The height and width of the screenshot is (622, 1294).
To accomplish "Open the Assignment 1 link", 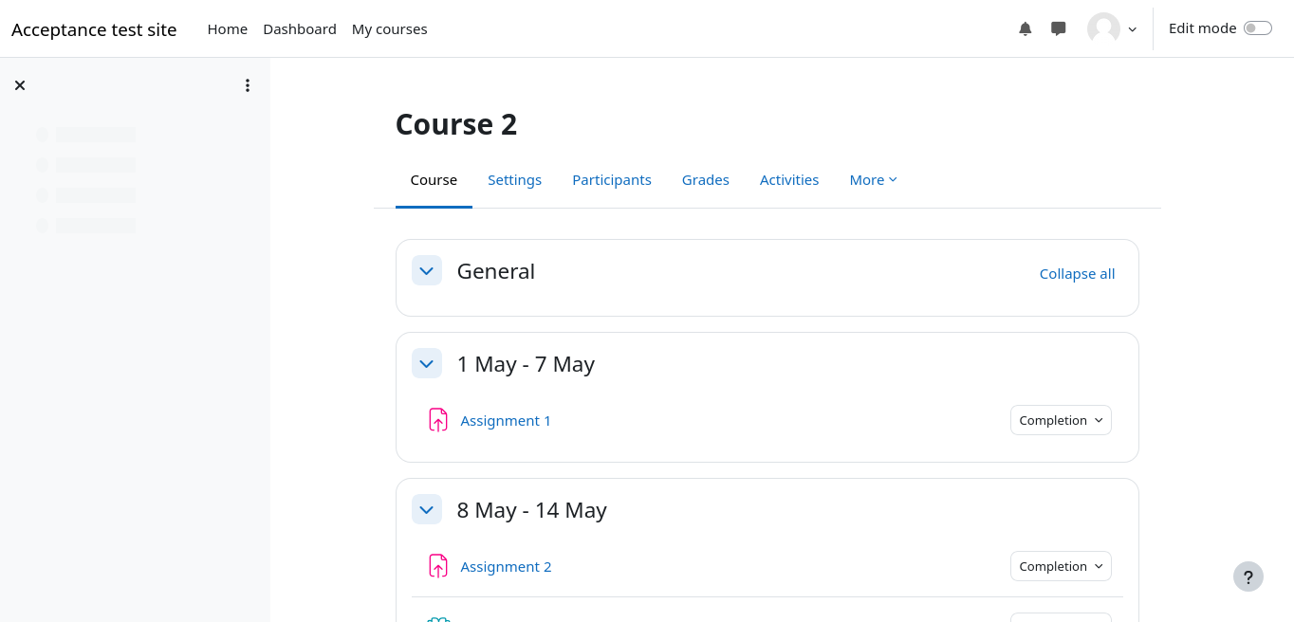I will 505,421.
